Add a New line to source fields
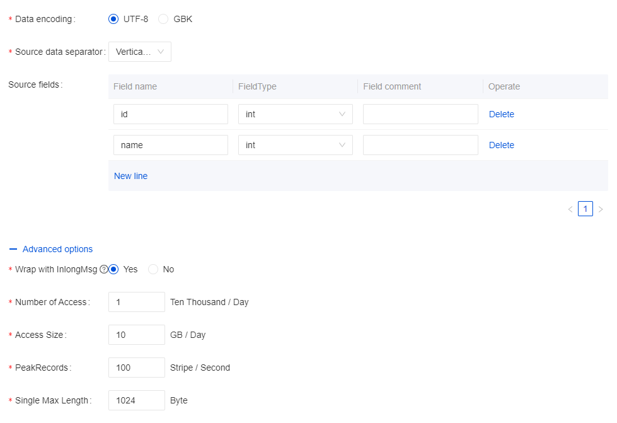The image size is (617, 423). 130,176
